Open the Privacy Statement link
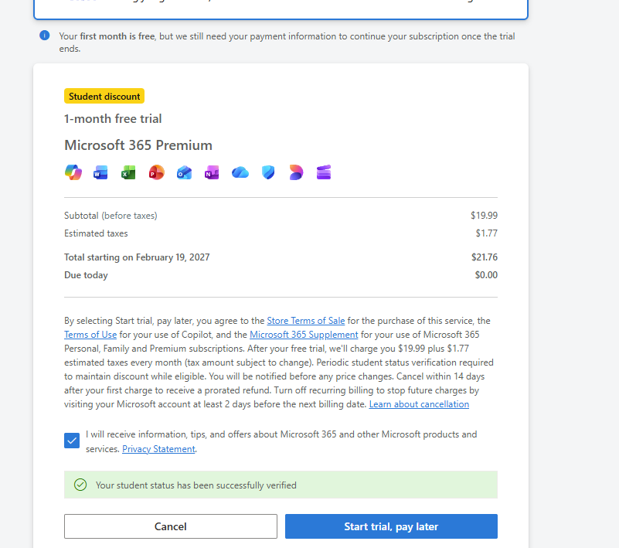Image resolution: width=619 pixels, height=548 pixels. coord(158,449)
